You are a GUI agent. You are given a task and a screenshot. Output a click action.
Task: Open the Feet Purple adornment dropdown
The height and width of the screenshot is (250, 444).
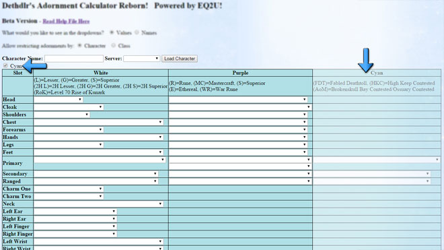238,152
